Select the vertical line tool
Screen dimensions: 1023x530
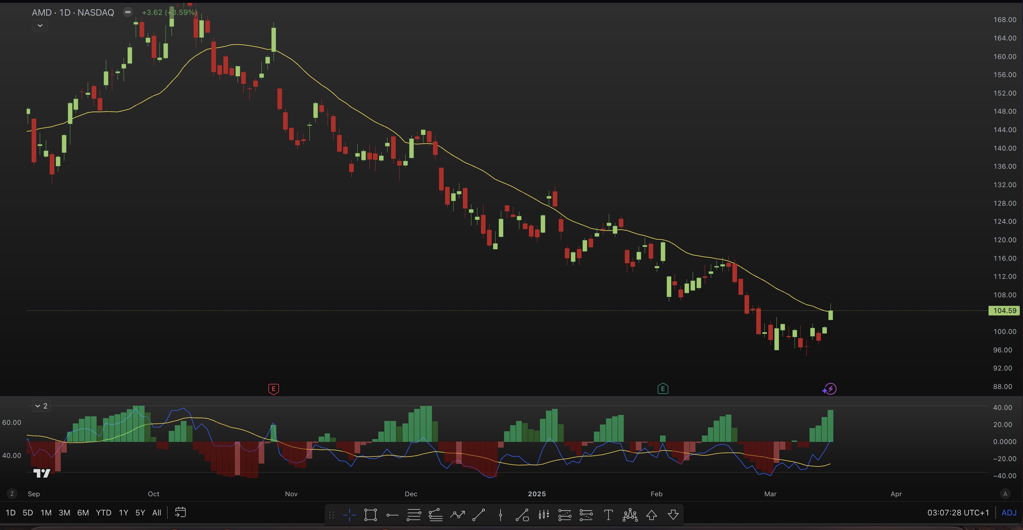click(500, 515)
